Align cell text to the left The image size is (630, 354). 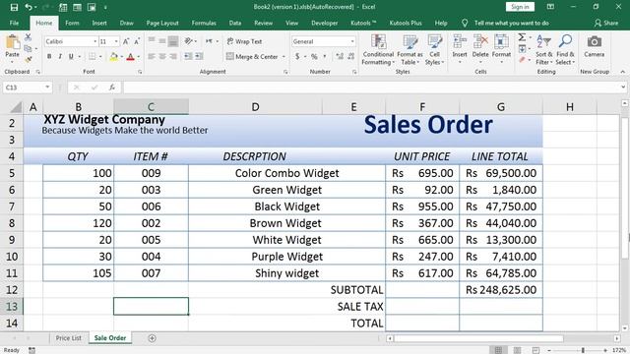tap(152, 57)
